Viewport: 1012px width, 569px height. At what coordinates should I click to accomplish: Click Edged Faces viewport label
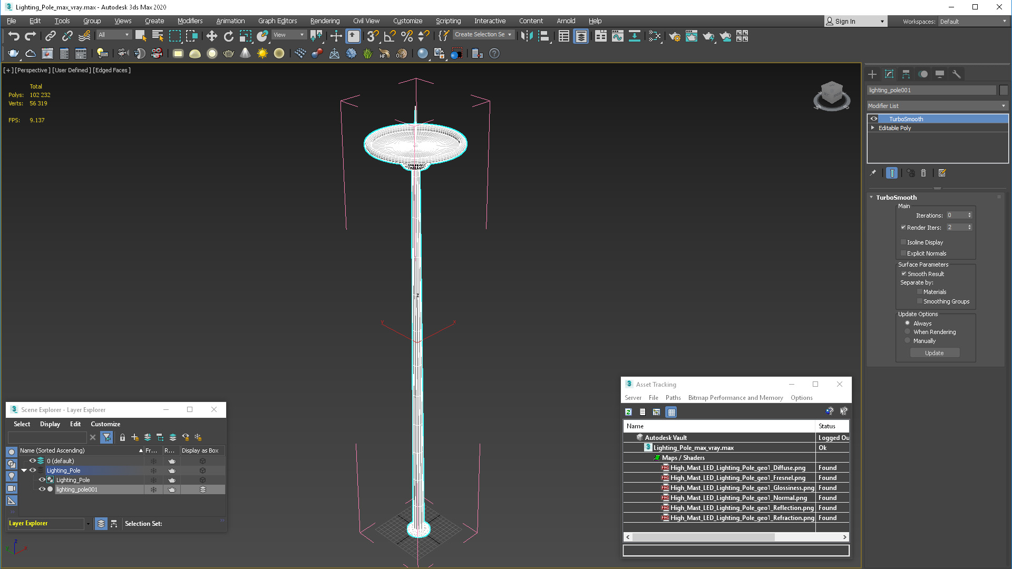pos(112,70)
